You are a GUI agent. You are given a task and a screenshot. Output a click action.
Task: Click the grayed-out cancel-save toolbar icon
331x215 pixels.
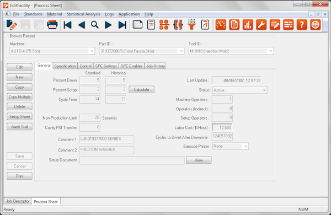point(39,25)
